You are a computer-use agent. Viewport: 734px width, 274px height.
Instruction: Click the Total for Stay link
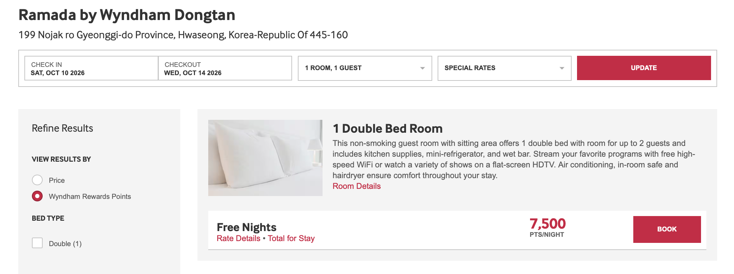pyautogui.click(x=291, y=239)
